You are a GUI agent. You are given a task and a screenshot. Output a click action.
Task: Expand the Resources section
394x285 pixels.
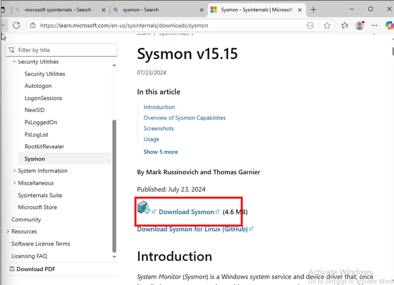[8, 231]
